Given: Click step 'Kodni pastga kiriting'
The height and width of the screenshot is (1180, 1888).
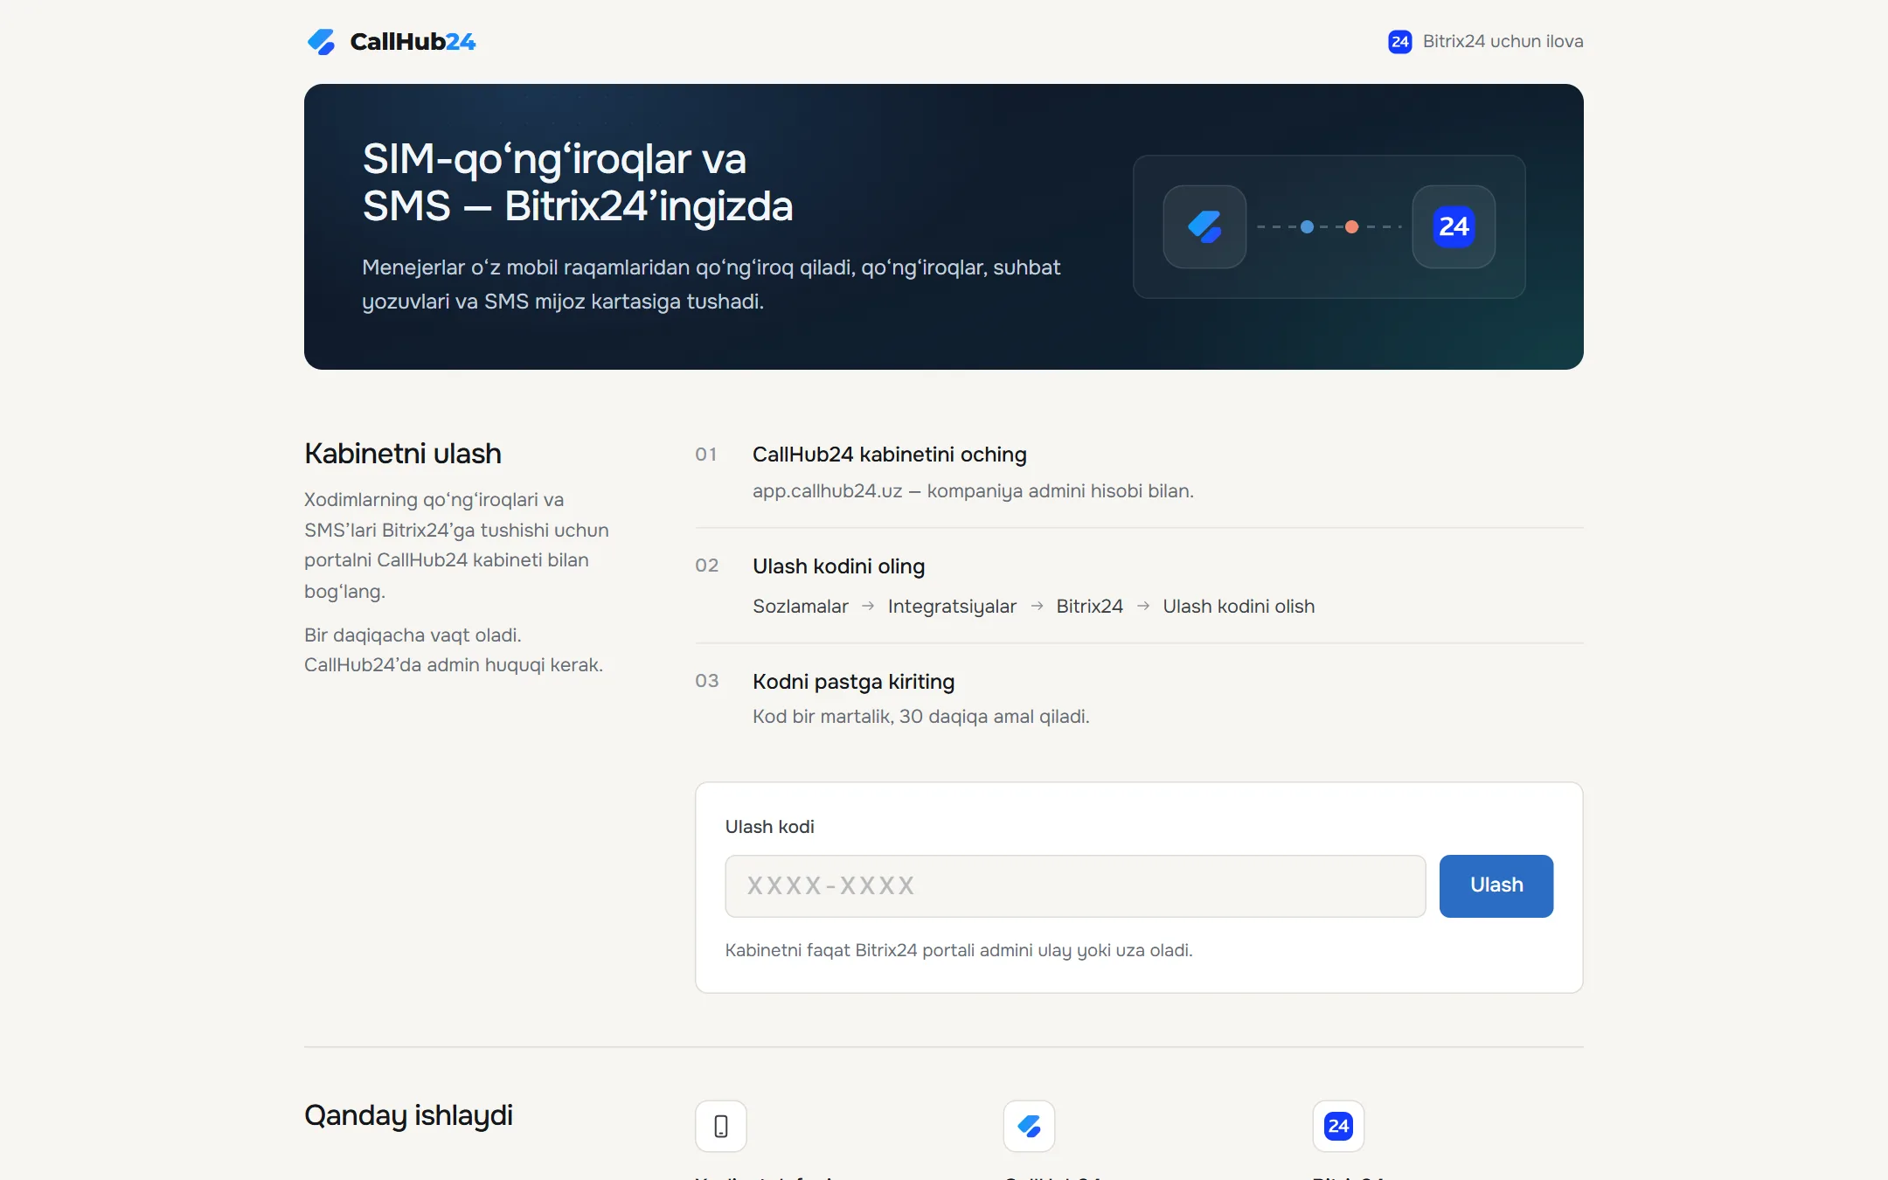Looking at the screenshot, I should click(x=853, y=682).
